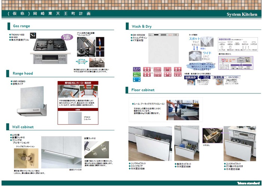
Task: Click the LX仕様 bullet text
Action: (16, 135)
